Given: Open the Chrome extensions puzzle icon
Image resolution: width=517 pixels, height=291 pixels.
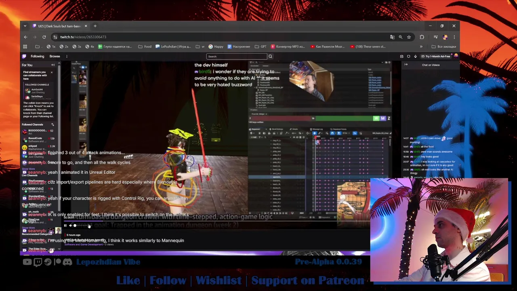Looking at the screenshot, I should click(x=422, y=37).
